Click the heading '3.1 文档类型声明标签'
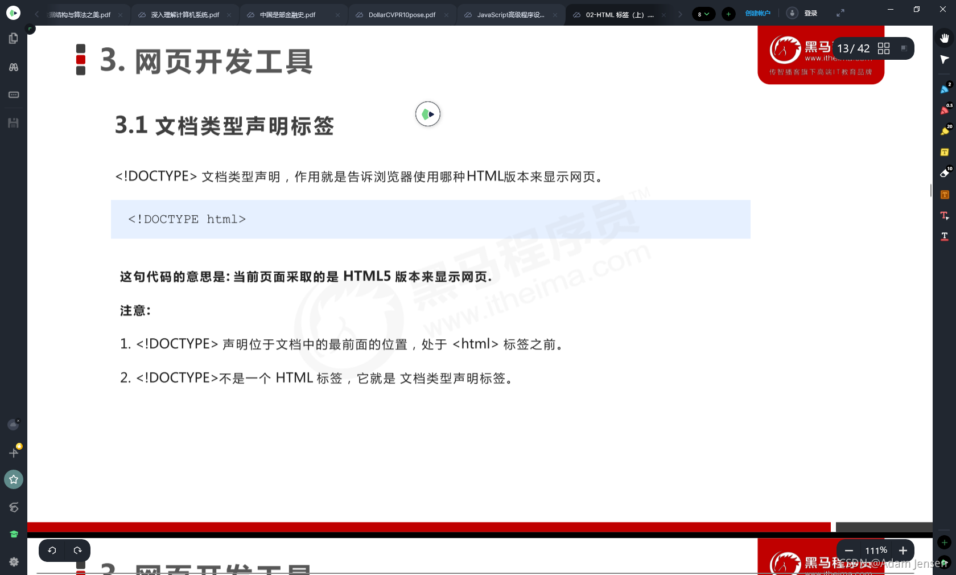Viewport: 956px width, 575px height. (224, 125)
